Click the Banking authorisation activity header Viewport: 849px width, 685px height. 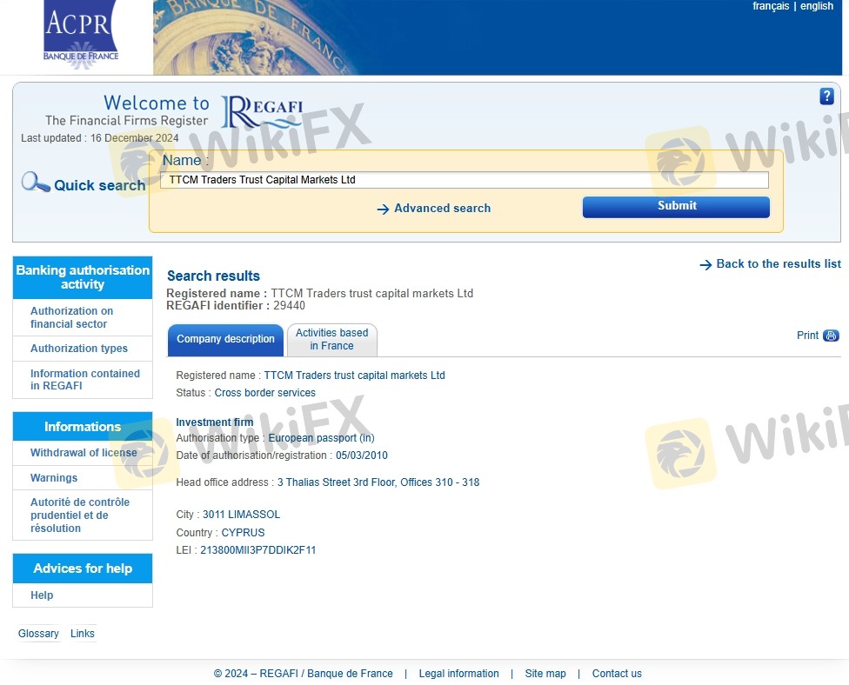tap(83, 277)
